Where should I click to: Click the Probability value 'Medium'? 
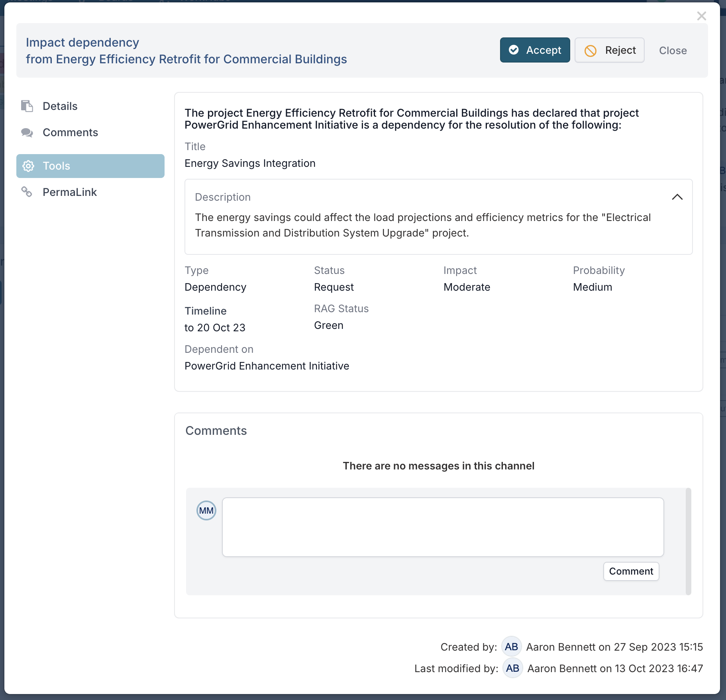click(x=592, y=287)
